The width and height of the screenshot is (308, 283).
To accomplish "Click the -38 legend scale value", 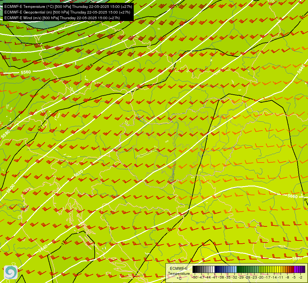I will pyautogui.click(x=221, y=278).
